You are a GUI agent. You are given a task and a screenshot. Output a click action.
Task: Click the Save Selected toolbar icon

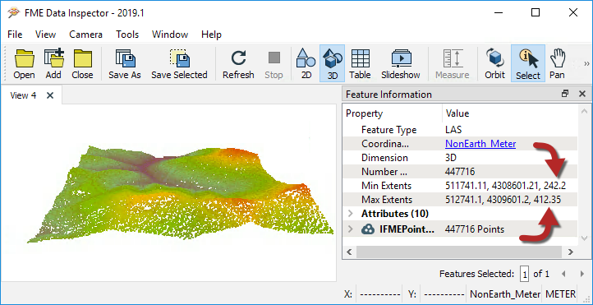[x=179, y=63]
